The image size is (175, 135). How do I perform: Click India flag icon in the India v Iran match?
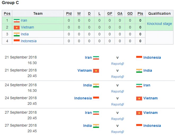[96, 85]
